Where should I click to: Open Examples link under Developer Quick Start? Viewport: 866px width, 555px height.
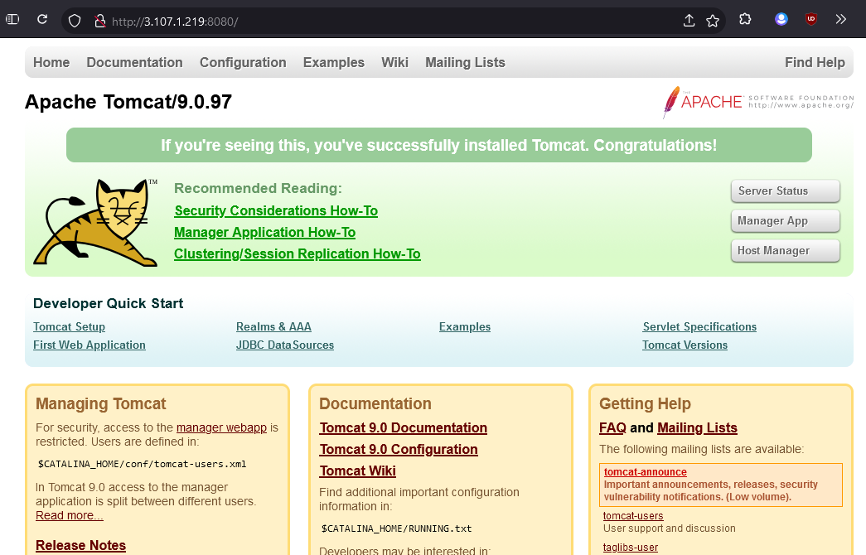(x=464, y=327)
